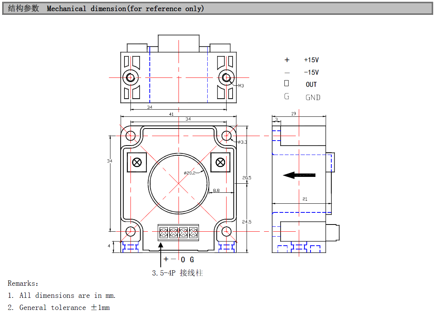The image size is (441, 319).
Task: Click the 24.5 dimension value
Action: [x=247, y=222]
